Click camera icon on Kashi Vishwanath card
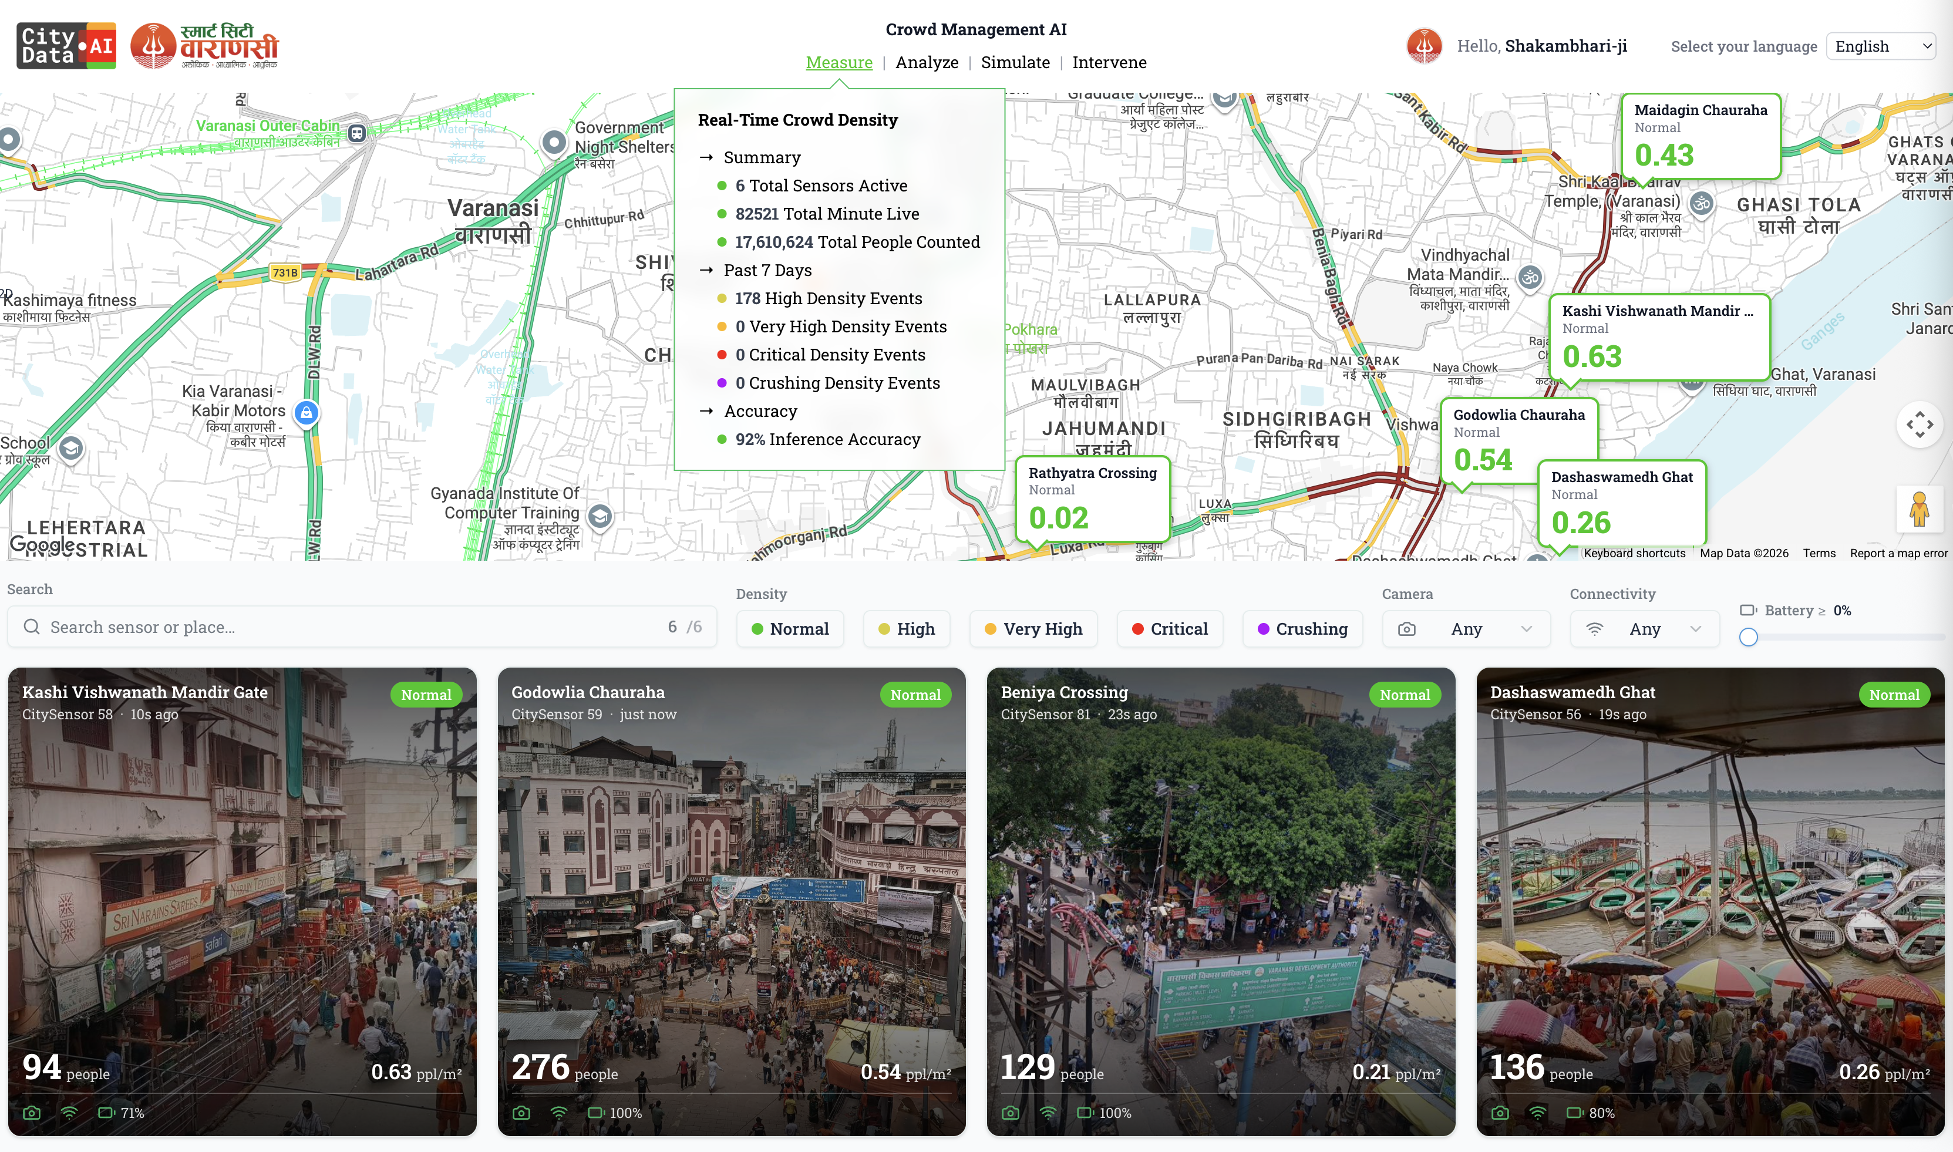The width and height of the screenshot is (1953, 1152). [x=32, y=1113]
